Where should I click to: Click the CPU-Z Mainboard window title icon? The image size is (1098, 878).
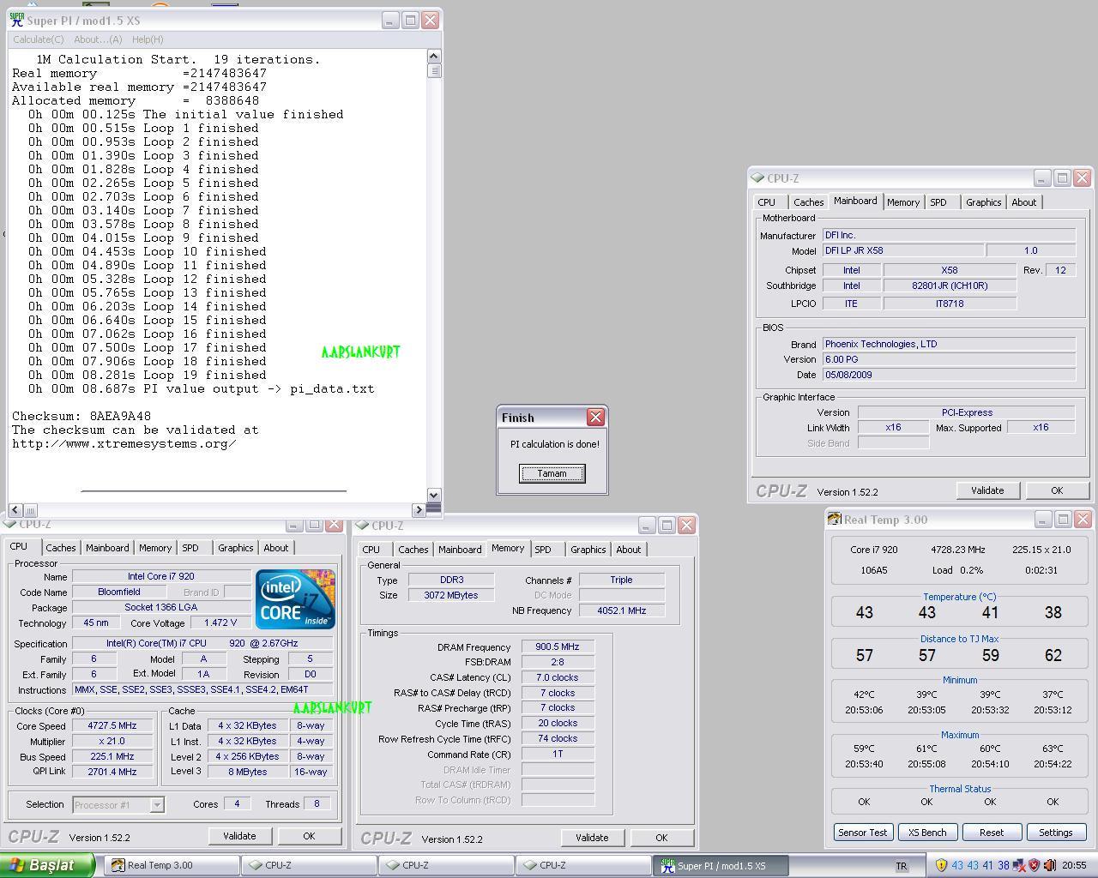coord(757,178)
